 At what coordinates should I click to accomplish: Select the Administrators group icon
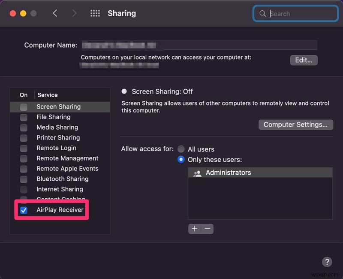pyautogui.click(x=197, y=173)
